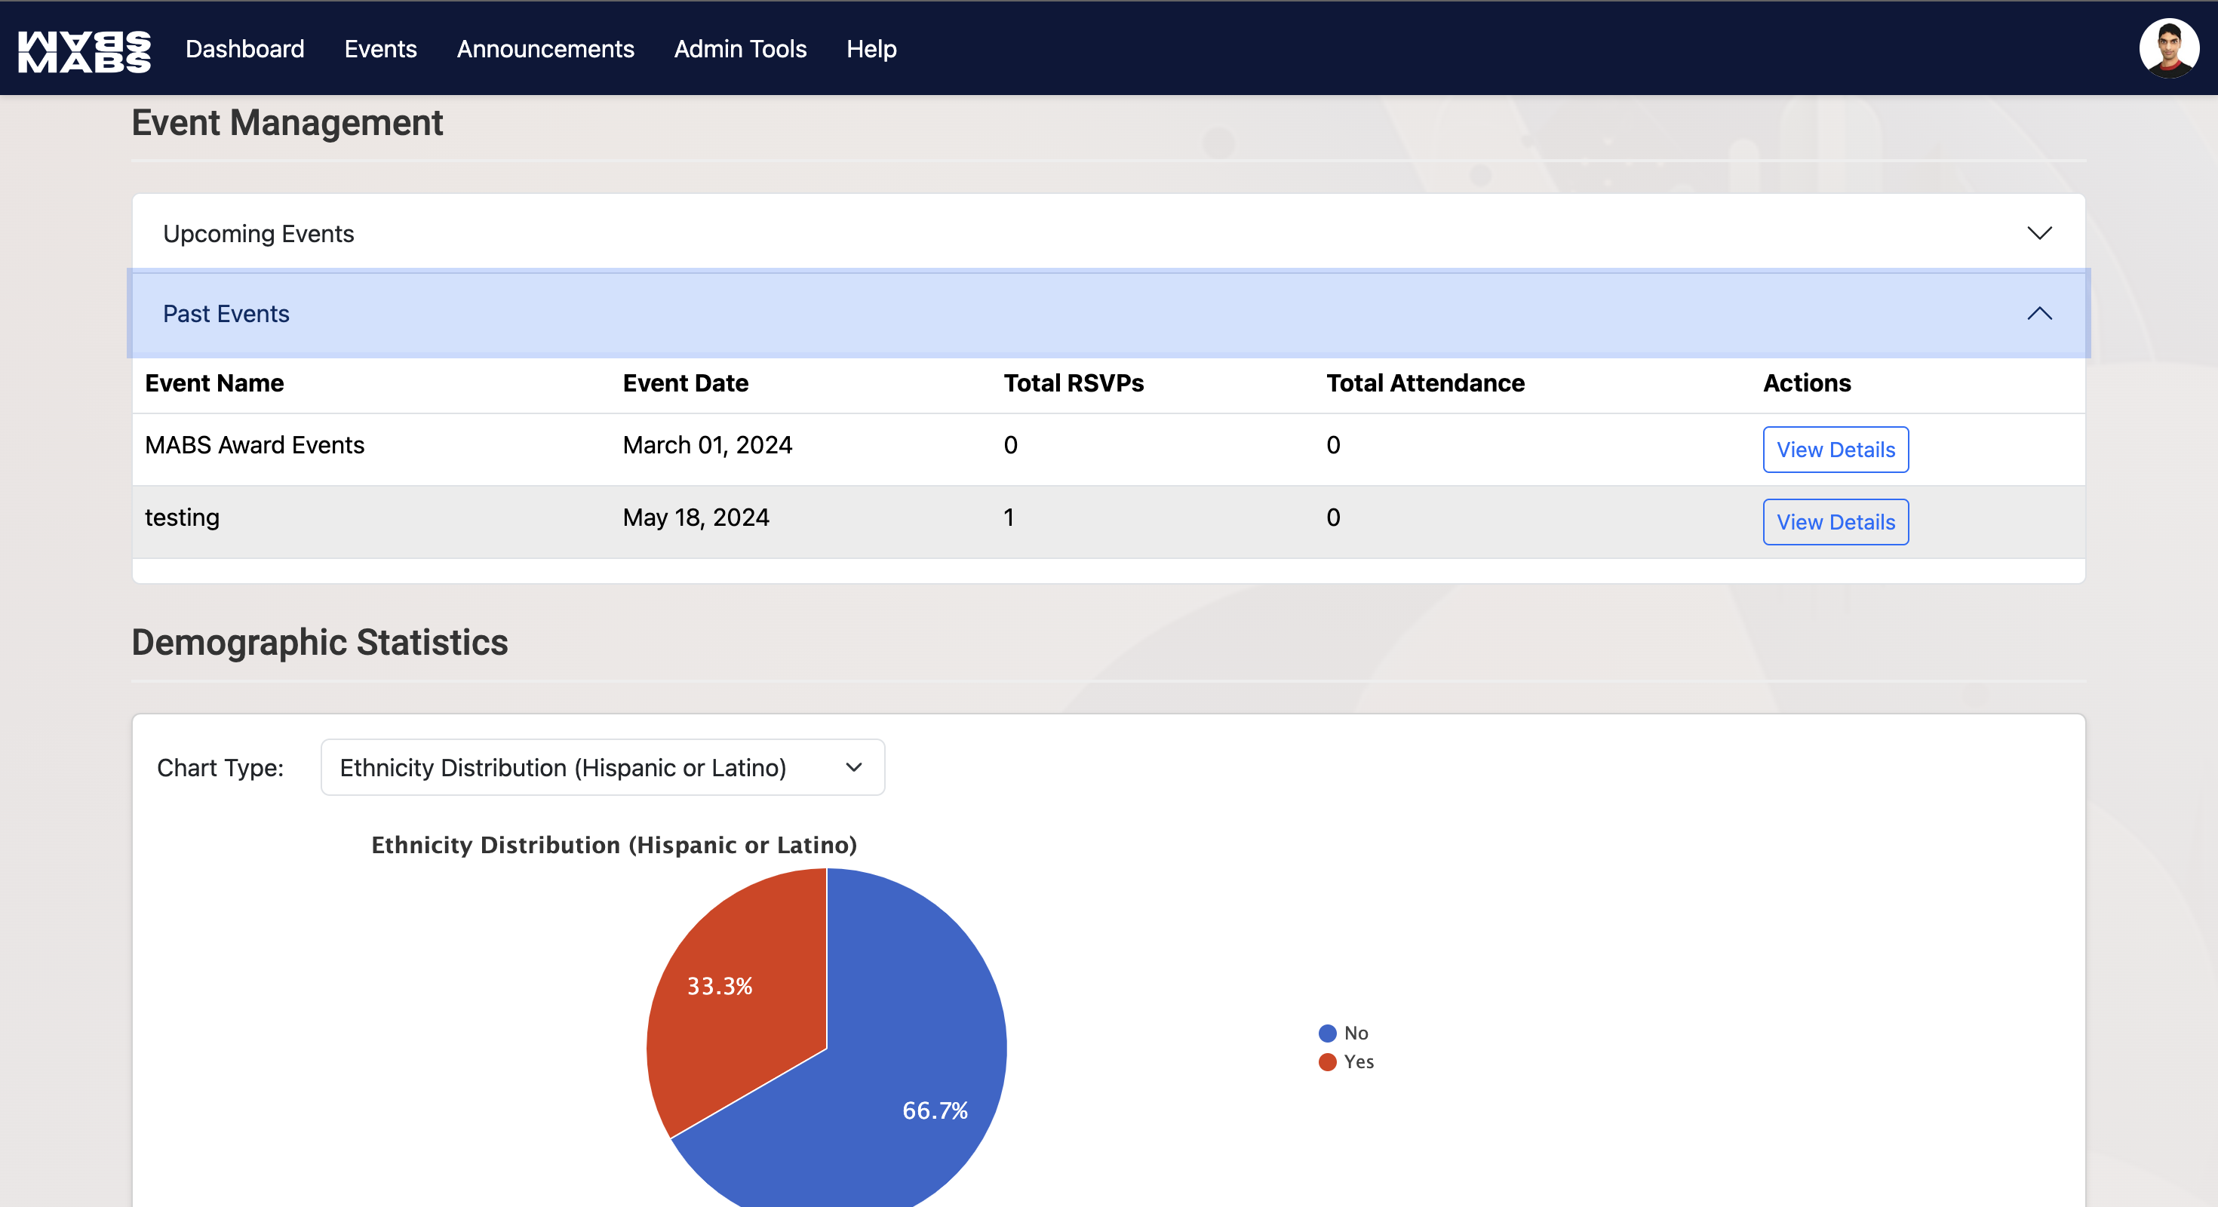Screen dimensions: 2218x1207
Task: Click the Help nav link
Action: click(871, 49)
